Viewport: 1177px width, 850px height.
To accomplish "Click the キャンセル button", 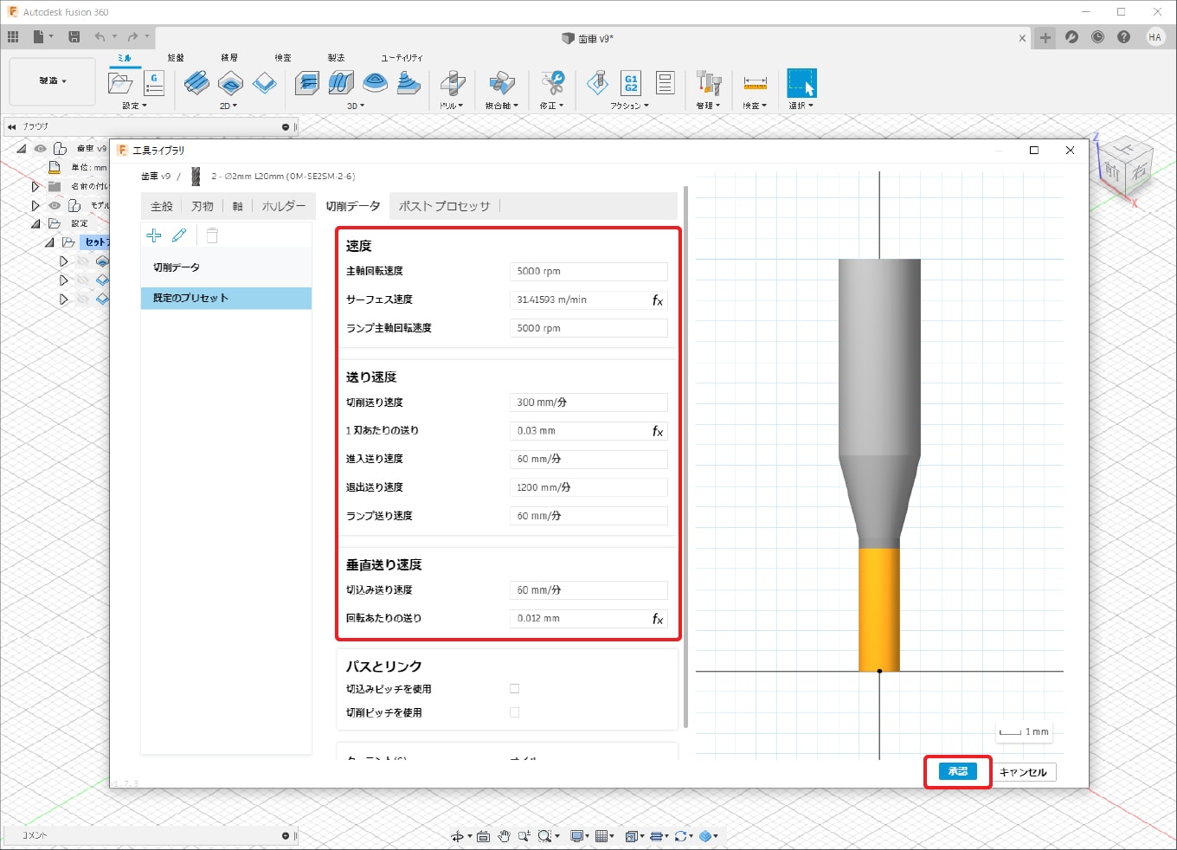I will pyautogui.click(x=1023, y=772).
